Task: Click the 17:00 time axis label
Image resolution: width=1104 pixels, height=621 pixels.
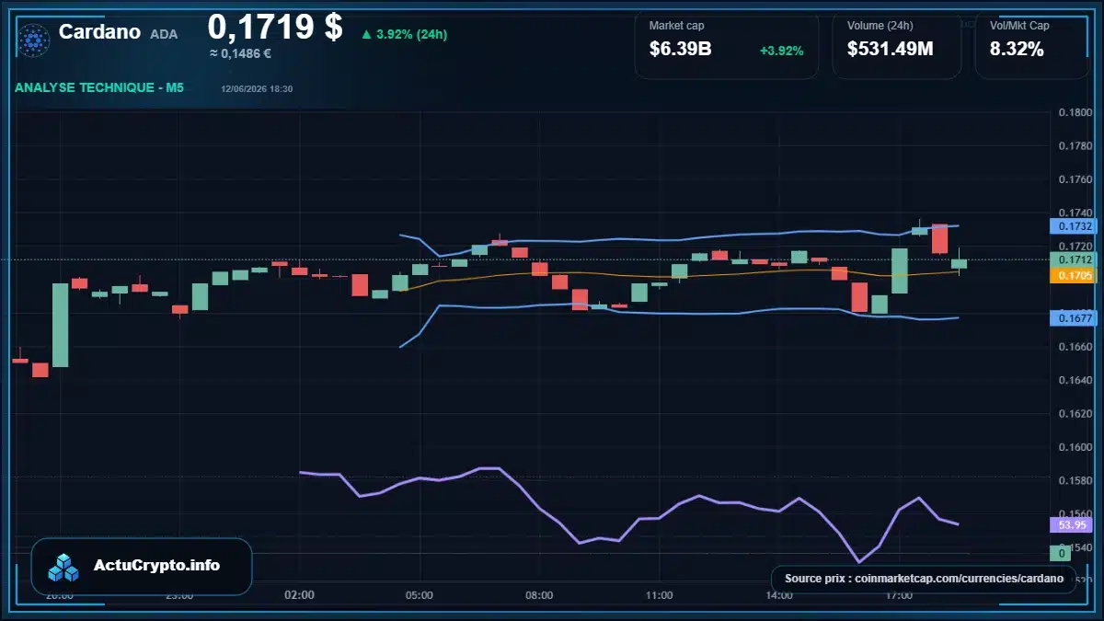Action: coord(899,595)
